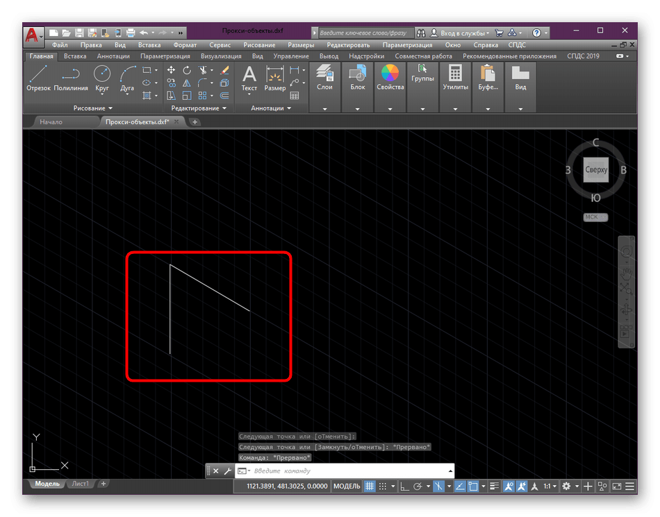Select the Scale tool icon
The height and width of the screenshot is (517, 660).
(186, 95)
